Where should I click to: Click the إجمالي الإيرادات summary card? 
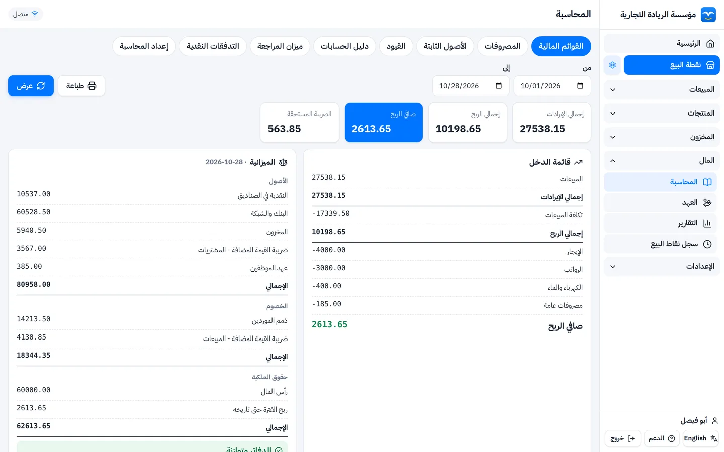pos(552,123)
